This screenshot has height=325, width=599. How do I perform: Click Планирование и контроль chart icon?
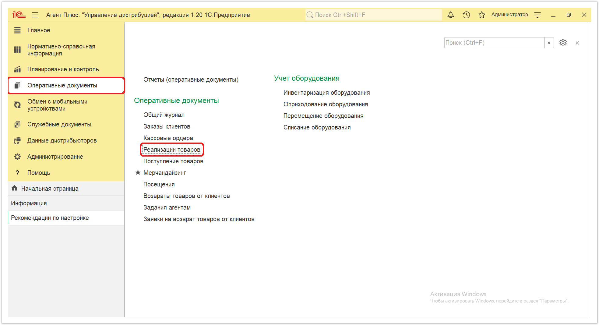coord(17,69)
